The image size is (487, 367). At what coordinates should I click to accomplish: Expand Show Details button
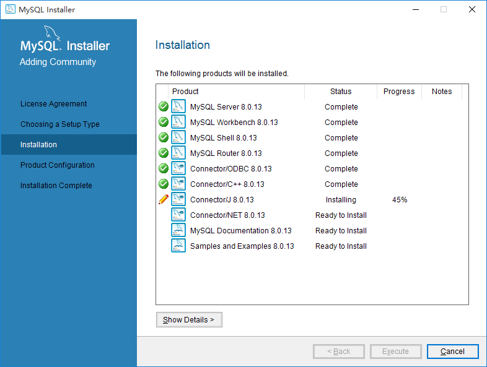[x=189, y=319]
